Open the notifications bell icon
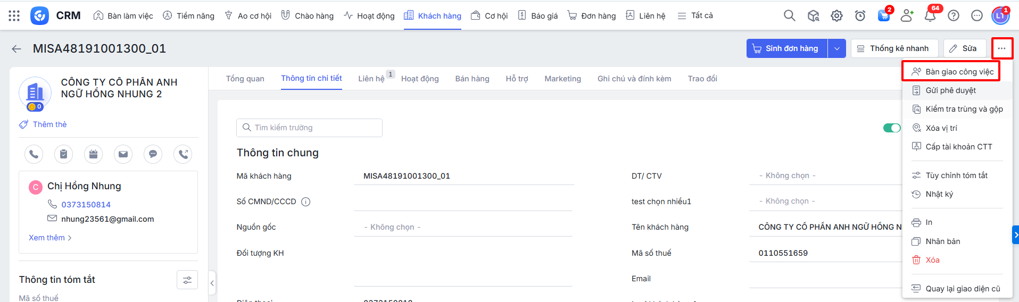1019x302 pixels. [x=930, y=16]
